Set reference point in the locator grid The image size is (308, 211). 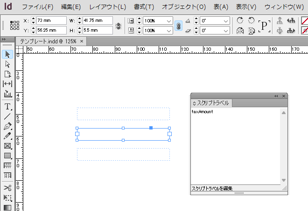coord(14,26)
